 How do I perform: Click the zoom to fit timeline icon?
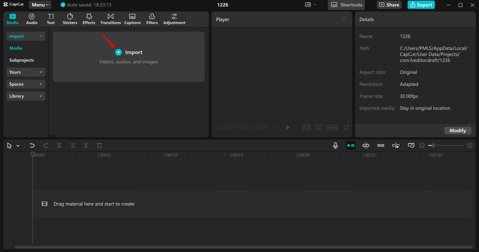[x=411, y=145]
